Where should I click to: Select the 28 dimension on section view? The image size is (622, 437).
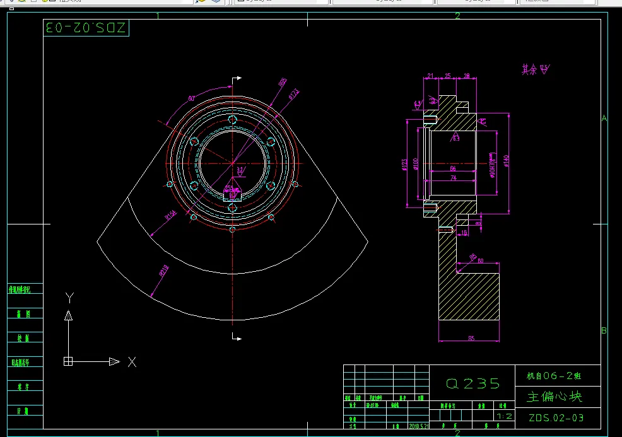point(467,76)
